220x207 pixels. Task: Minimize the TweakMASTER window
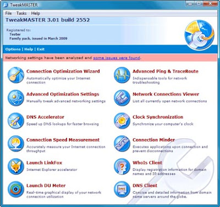coord(190,3)
